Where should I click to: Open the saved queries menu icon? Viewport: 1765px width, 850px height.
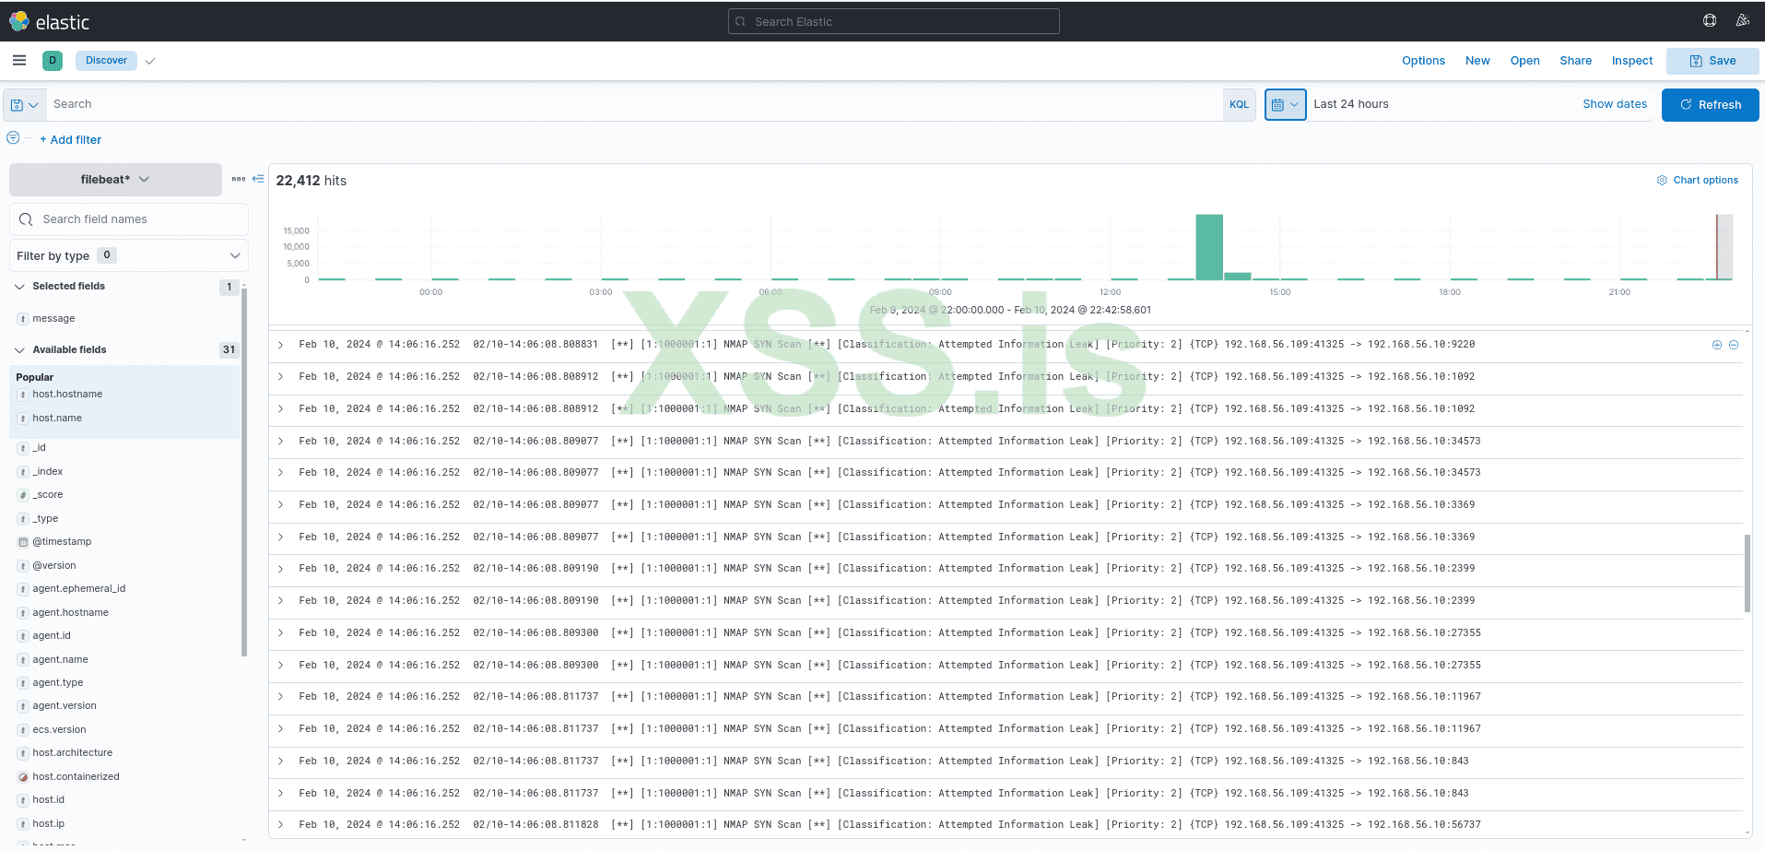pyautogui.click(x=24, y=105)
